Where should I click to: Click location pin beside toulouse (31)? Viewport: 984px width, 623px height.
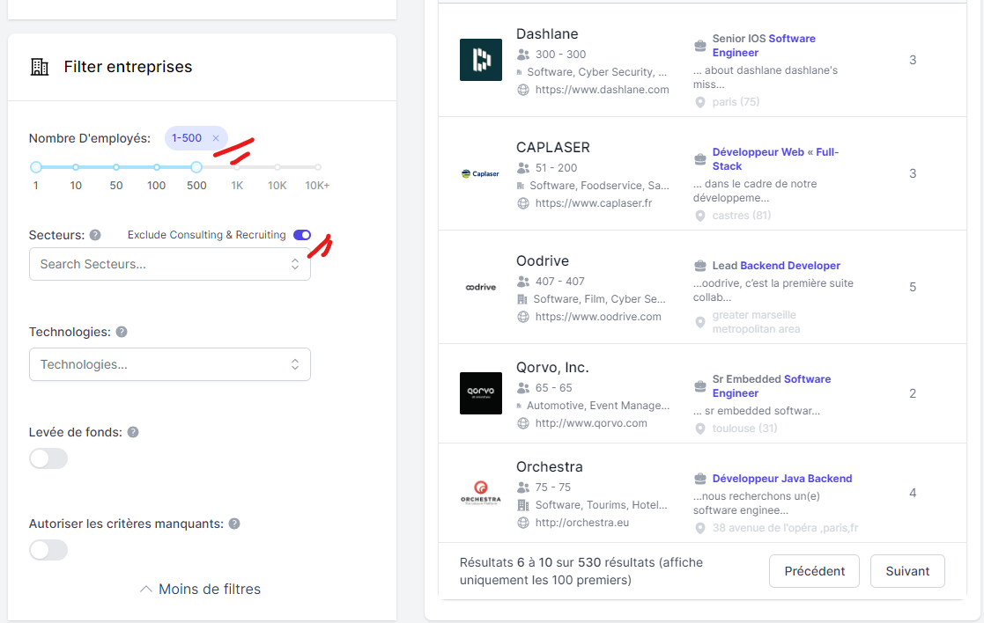click(699, 429)
